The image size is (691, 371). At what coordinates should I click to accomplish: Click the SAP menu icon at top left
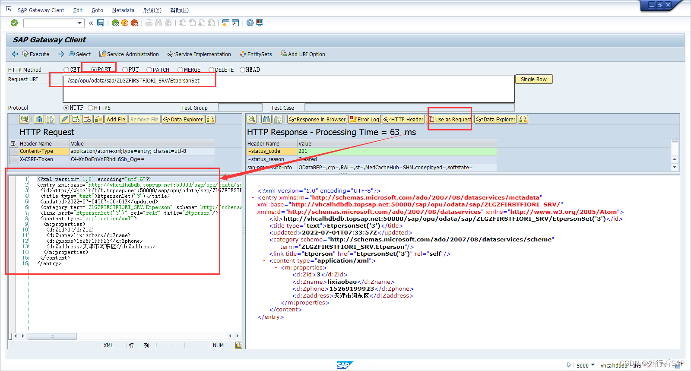[9, 9]
